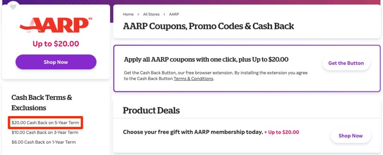Click the Apply all AARP coupons headline
The image size is (383, 155).
coord(206,60)
